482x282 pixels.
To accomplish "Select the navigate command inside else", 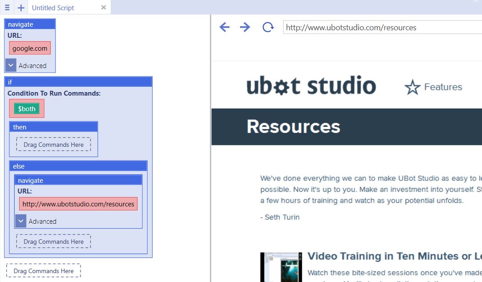I will 78,180.
